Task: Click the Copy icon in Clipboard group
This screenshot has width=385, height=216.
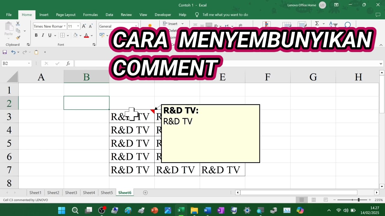Action: tap(18, 31)
